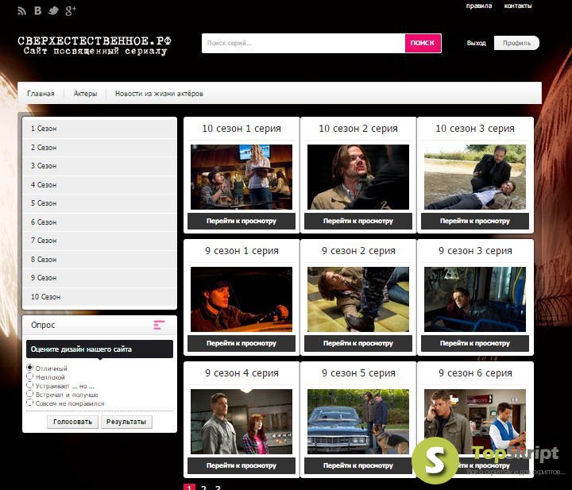The image size is (572, 490).
Task: Click the 'Опрос' poll heading
Action: (x=43, y=325)
